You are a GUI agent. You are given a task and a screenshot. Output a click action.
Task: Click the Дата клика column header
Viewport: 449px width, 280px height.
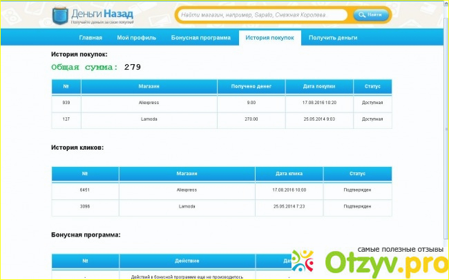[x=289, y=174]
